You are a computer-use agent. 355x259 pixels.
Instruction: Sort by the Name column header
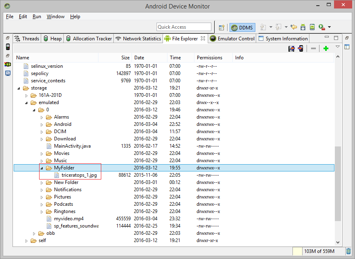tap(56, 58)
